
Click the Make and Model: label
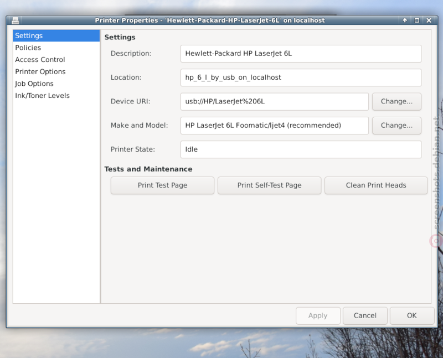(x=140, y=126)
